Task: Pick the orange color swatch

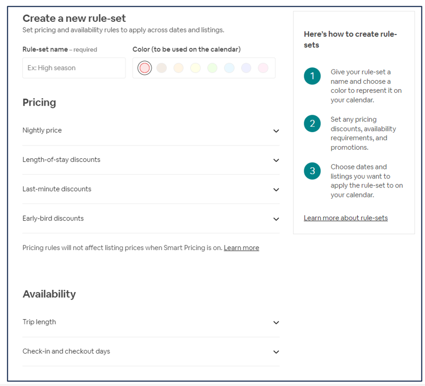Action: [179, 68]
